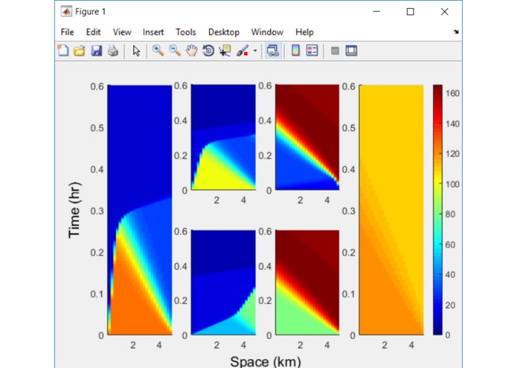Click the colorbar tick label '100'
Viewport: 517px width, 368px height.
coord(452,184)
